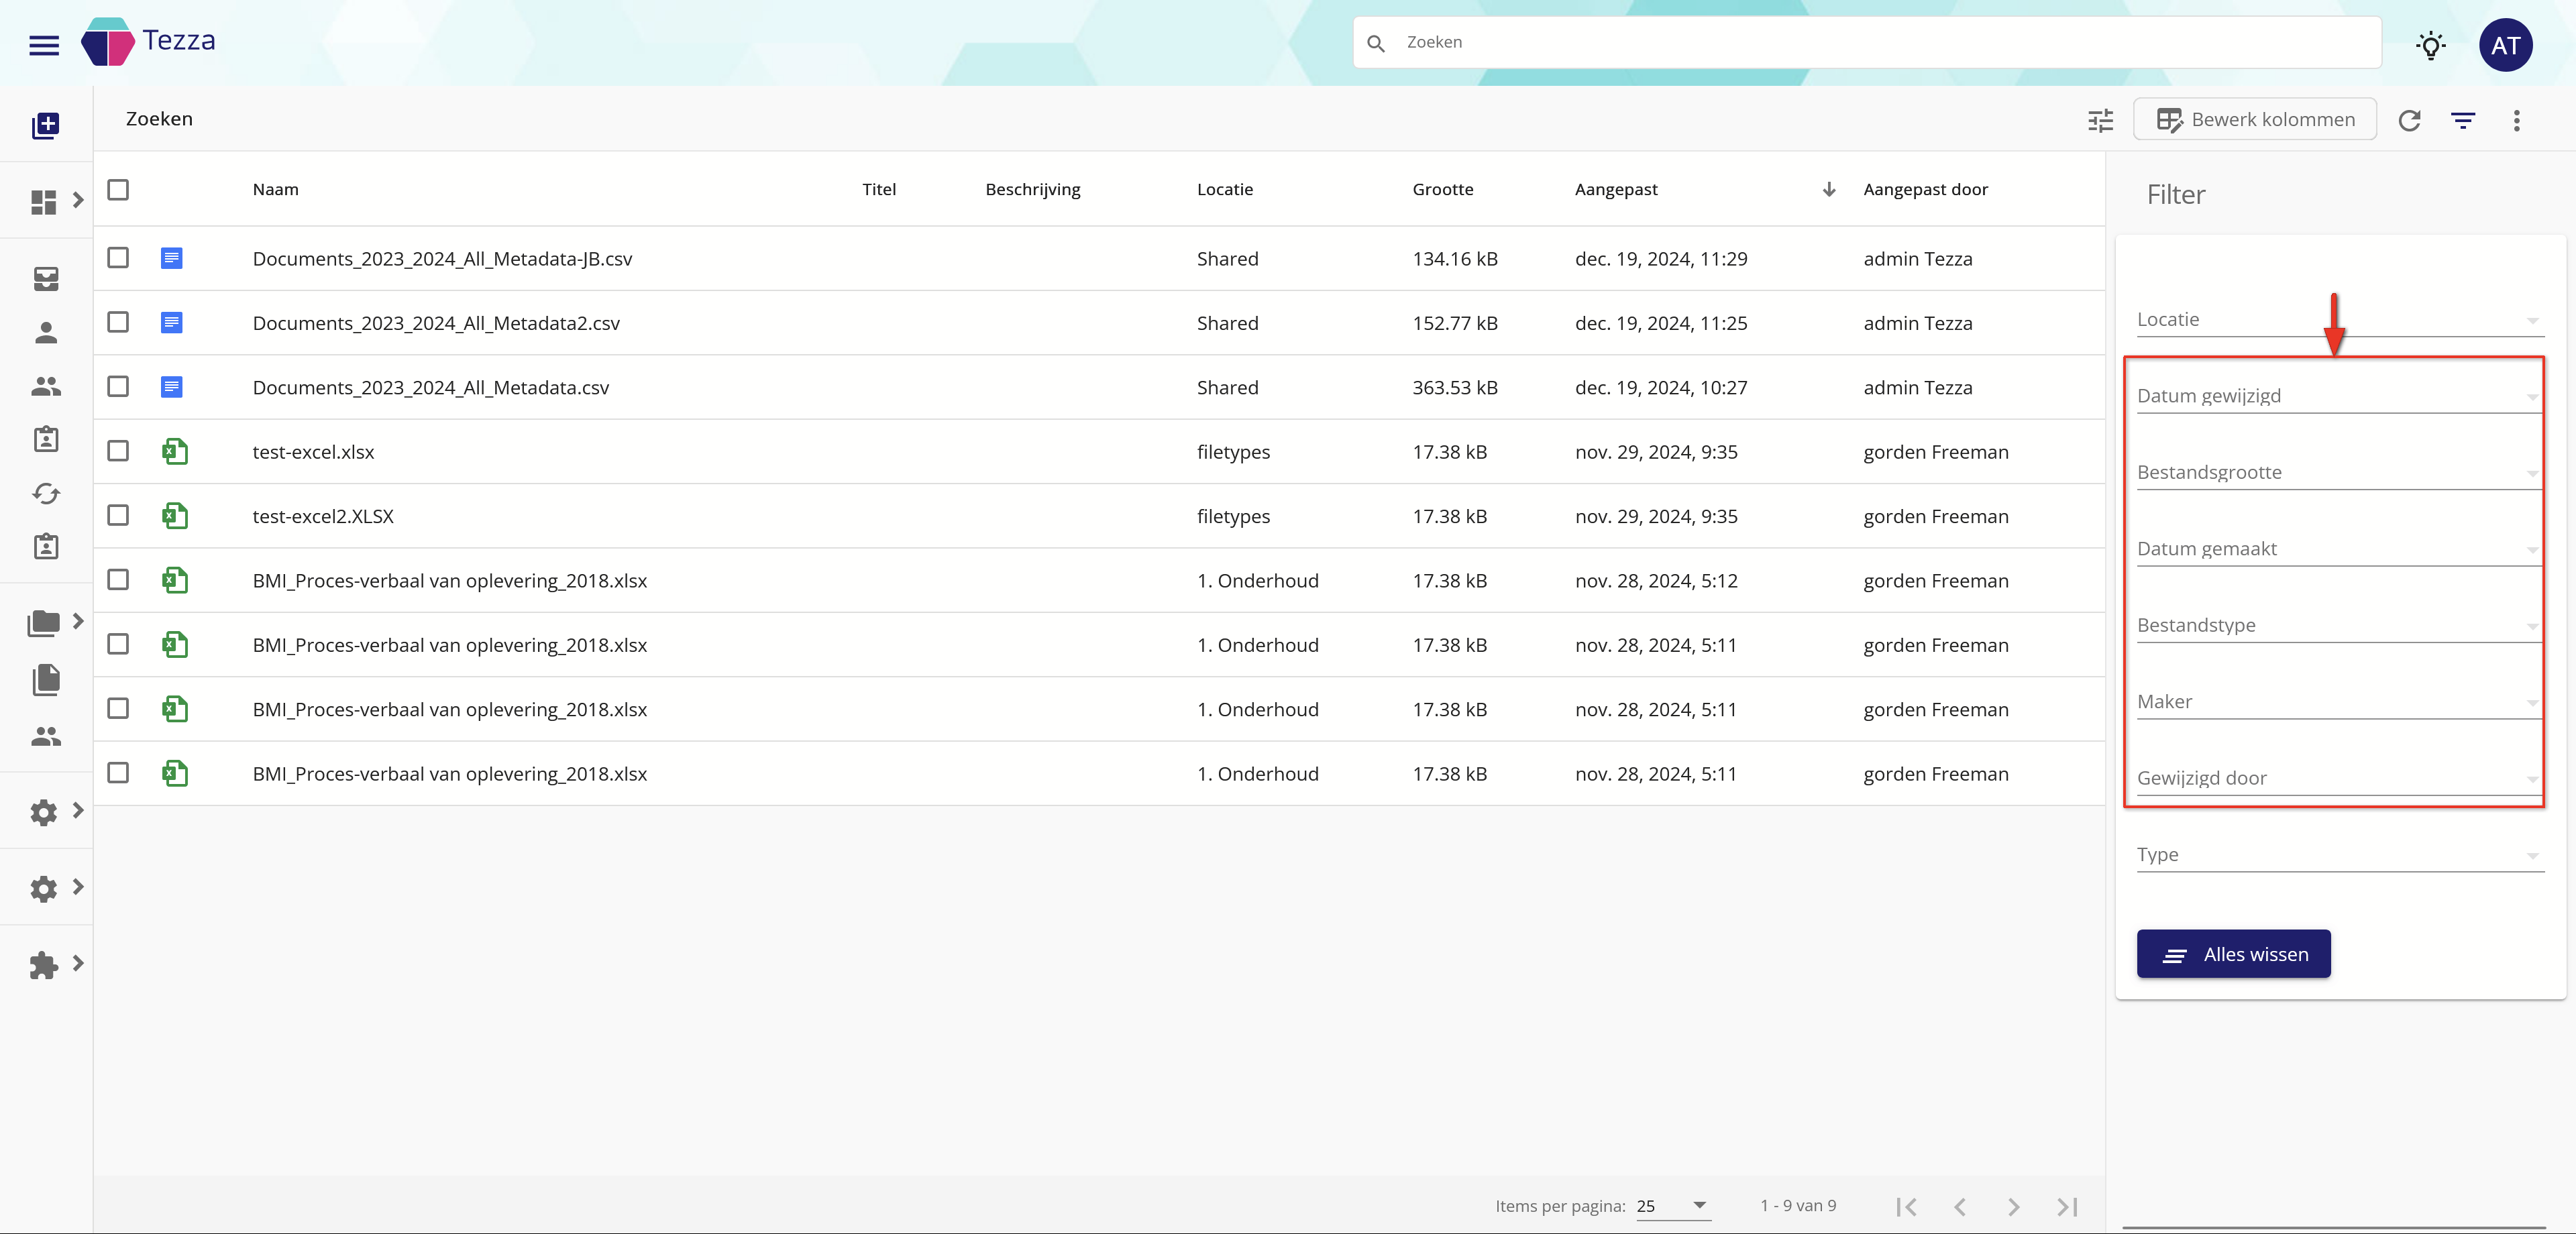
Task: Open the dashboard icon in sidebar
Action: (x=44, y=202)
